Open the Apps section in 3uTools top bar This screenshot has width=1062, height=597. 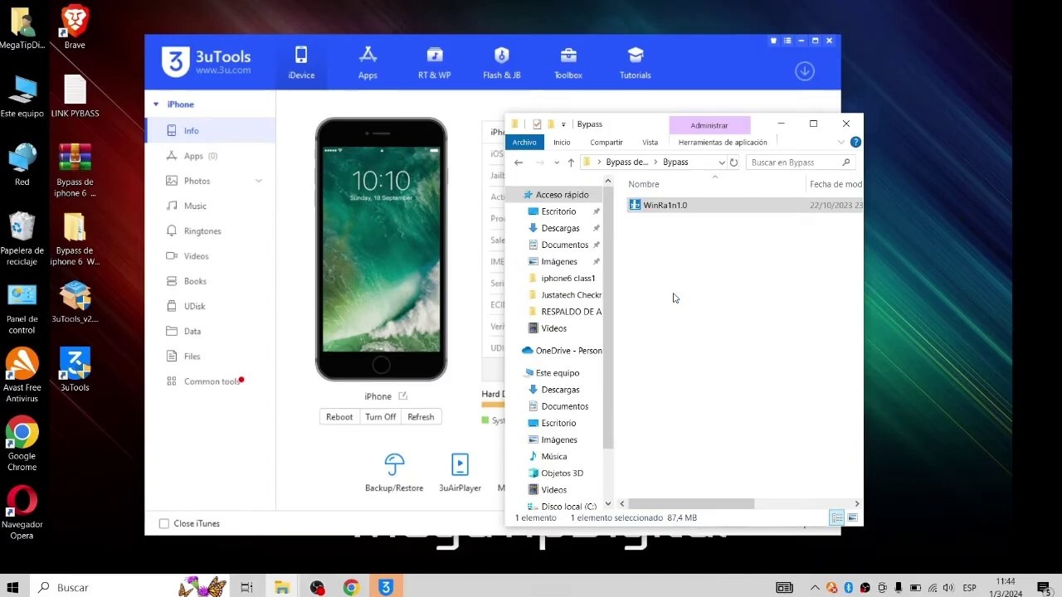[368, 64]
